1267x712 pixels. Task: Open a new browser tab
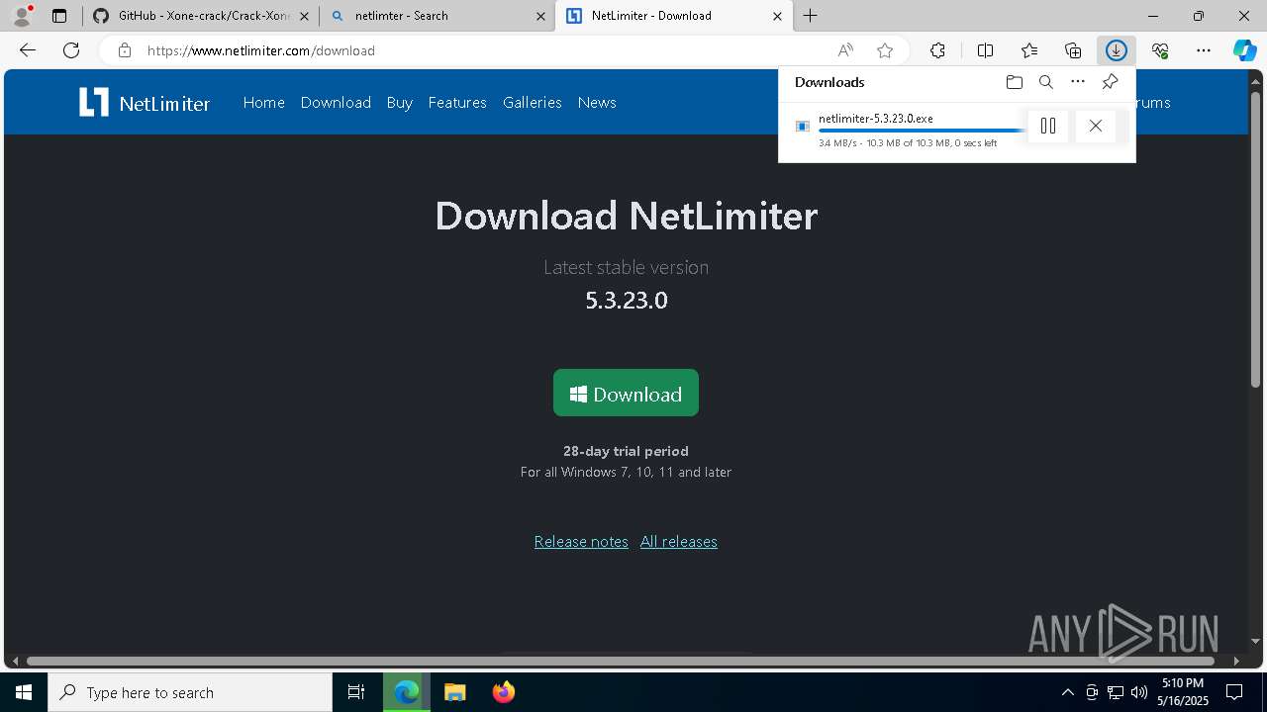[x=811, y=16]
